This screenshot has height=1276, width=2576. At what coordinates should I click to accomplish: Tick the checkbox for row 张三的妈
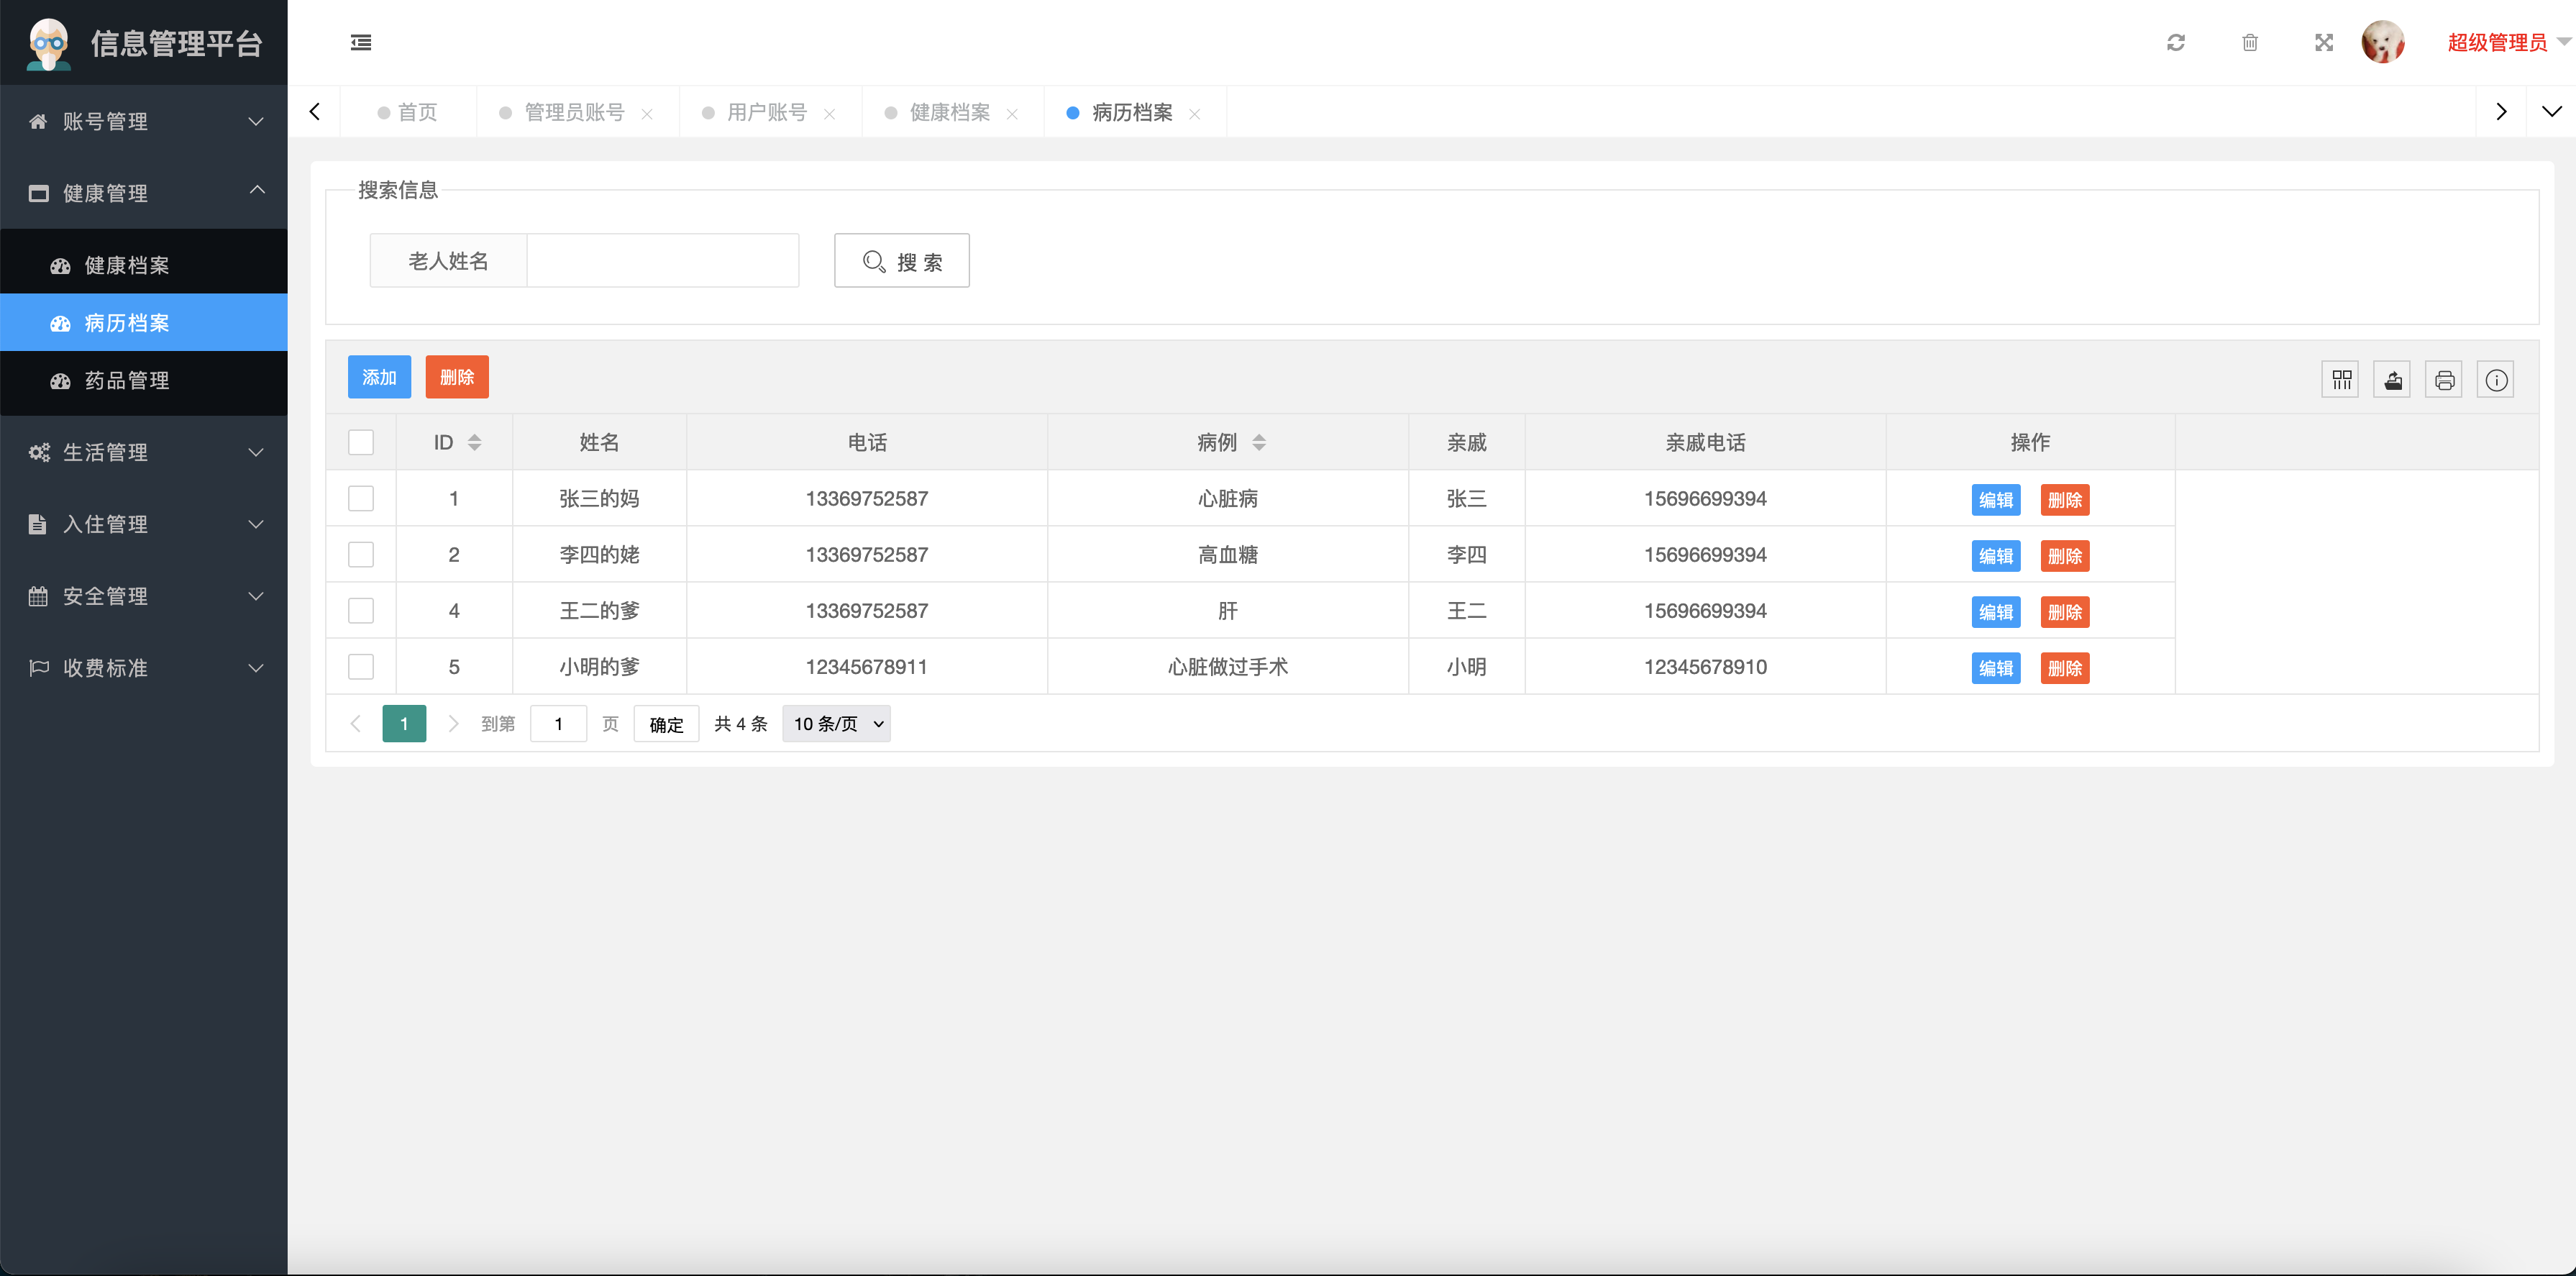point(361,498)
